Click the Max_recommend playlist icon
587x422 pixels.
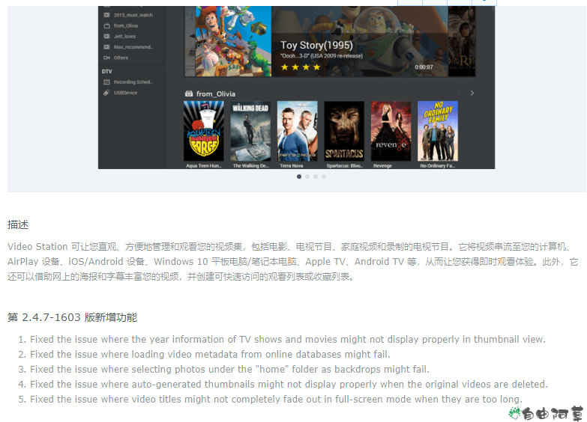click(x=106, y=47)
